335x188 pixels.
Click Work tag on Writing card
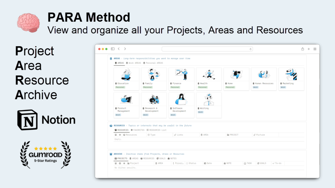coord(200,112)
